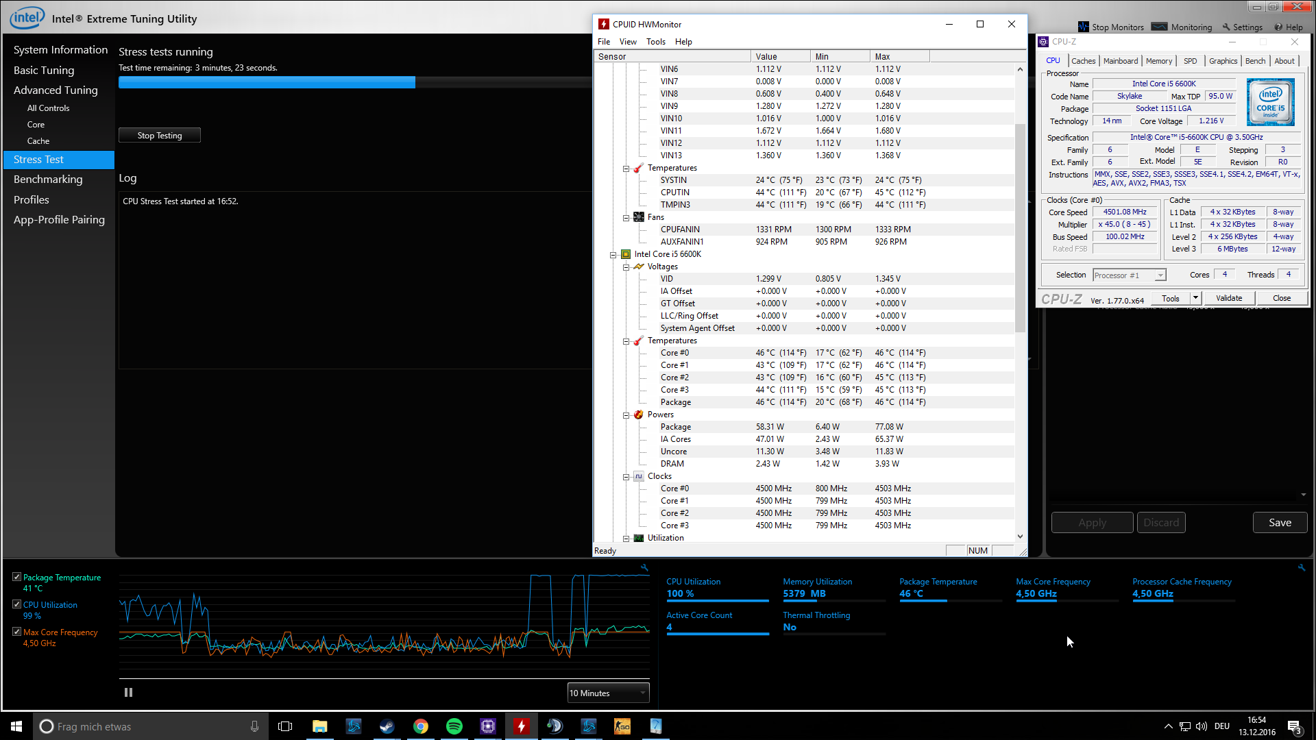The height and width of the screenshot is (740, 1316).
Task: Pause the monitoring graph playback
Action: coord(128,693)
